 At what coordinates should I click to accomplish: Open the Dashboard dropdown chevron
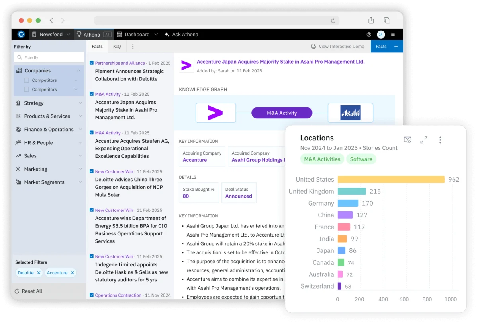point(156,34)
